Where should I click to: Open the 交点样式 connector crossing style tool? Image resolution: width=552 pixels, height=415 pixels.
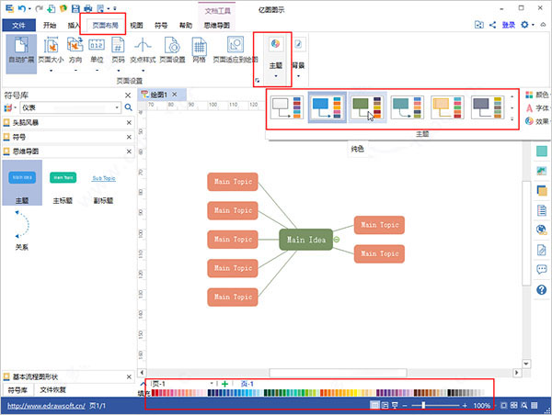coord(143,53)
